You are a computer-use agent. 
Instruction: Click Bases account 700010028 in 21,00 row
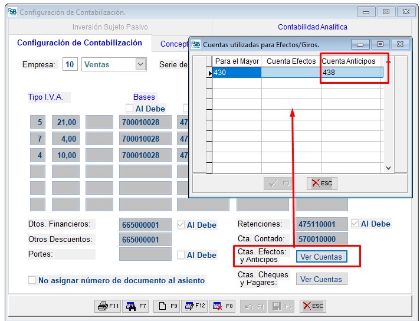145,122
